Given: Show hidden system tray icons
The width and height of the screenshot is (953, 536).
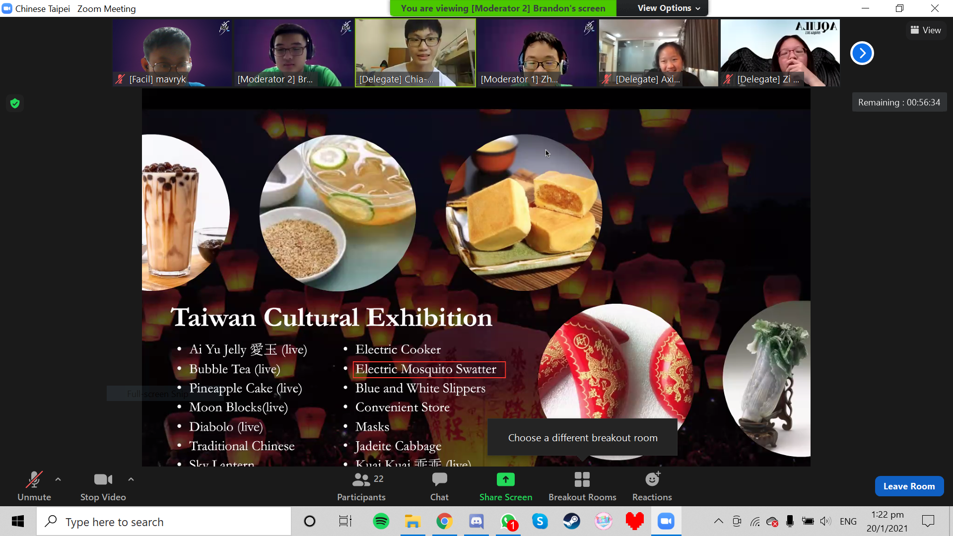Looking at the screenshot, I should [x=718, y=522].
